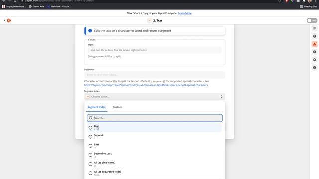Open the first https://www.bova bookmark
The image size is (319, 179).
(x=14, y=6)
